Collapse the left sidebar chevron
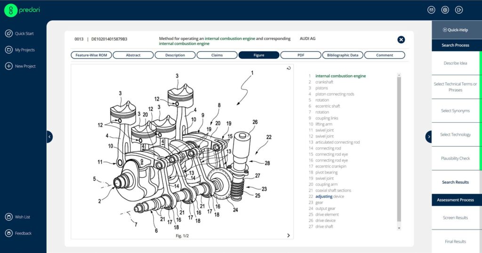Screen dimensions: 482x253 coord(49,137)
